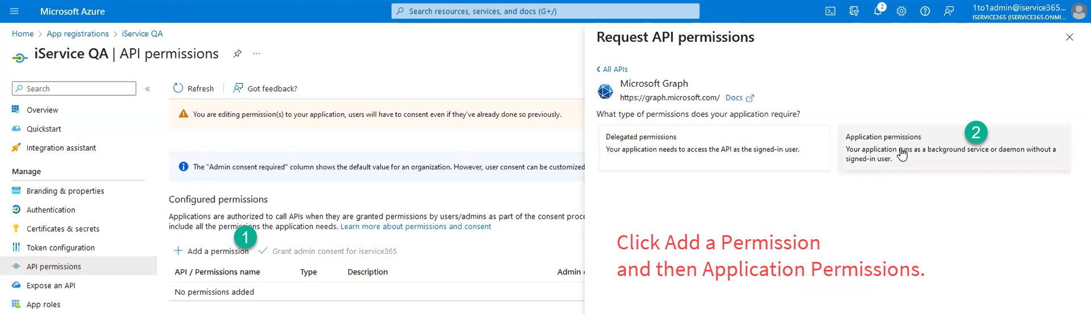Viewport: 1091px width, 314px height.
Task: Click the top bar feedback icon
Action: (x=949, y=11)
